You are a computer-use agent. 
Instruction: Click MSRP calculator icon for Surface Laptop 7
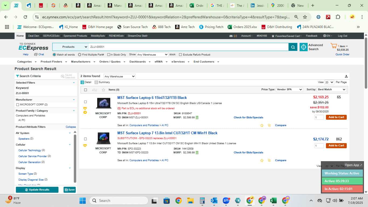pyautogui.click(x=197, y=153)
